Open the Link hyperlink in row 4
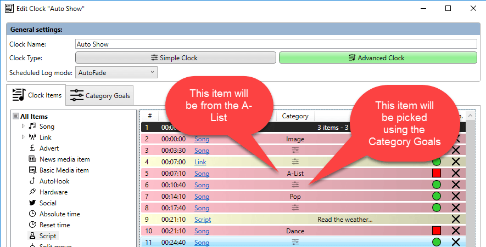 [200, 162]
